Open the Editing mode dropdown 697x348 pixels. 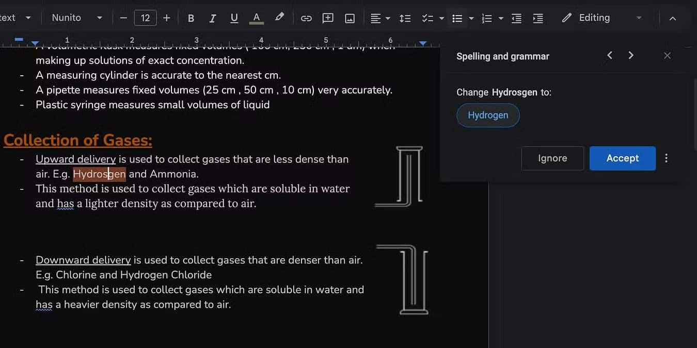click(x=602, y=18)
